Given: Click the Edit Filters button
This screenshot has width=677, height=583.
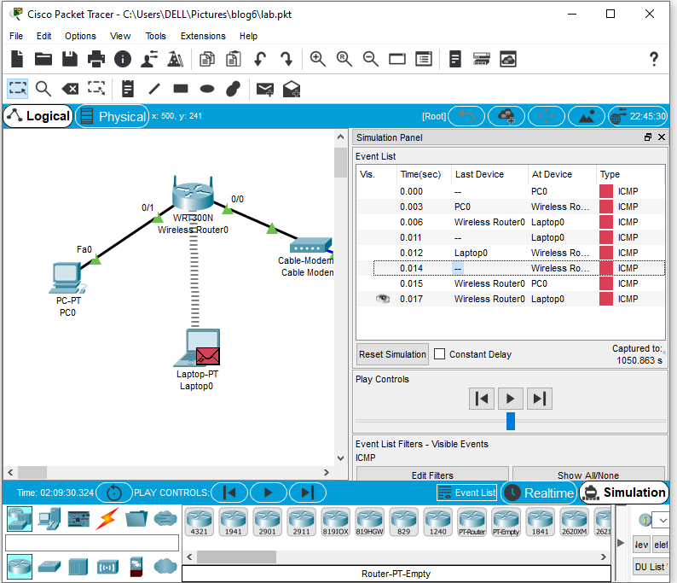Looking at the screenshot, I should (x=432, y=475).
